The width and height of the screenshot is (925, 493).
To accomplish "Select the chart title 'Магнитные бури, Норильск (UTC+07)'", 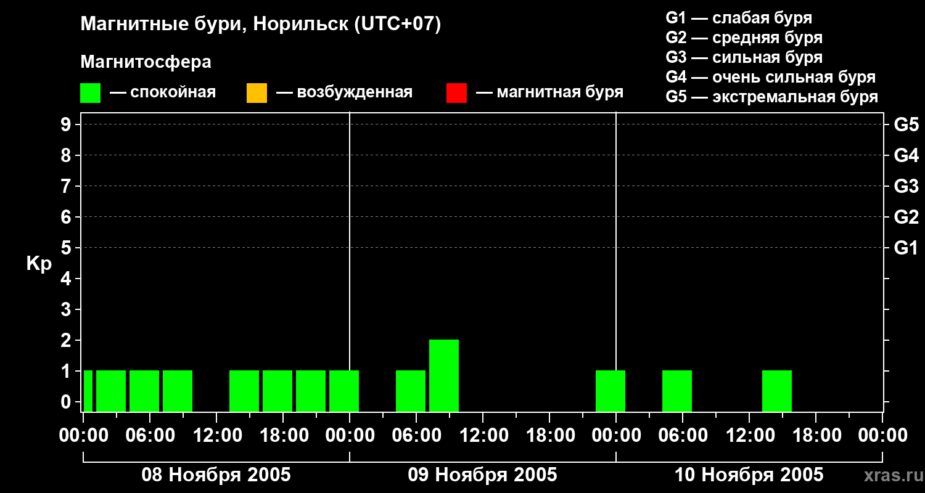I will pos(261,25).
